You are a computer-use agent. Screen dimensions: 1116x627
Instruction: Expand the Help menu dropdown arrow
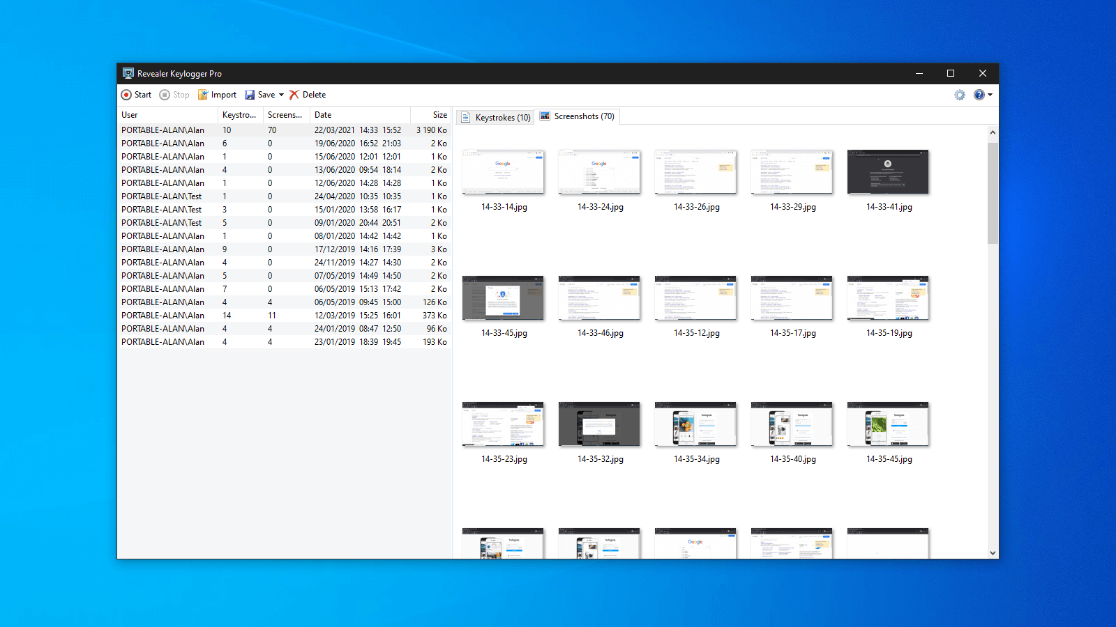click(x=990, y=95)
